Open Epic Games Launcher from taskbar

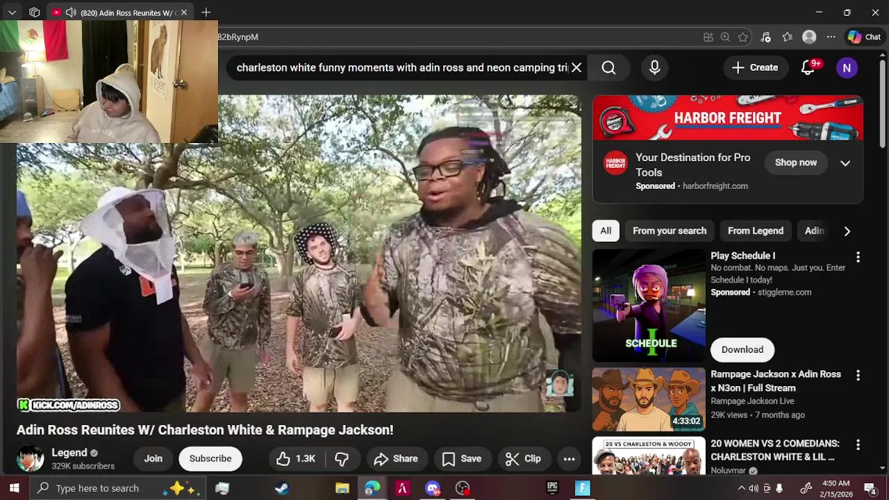553,488
